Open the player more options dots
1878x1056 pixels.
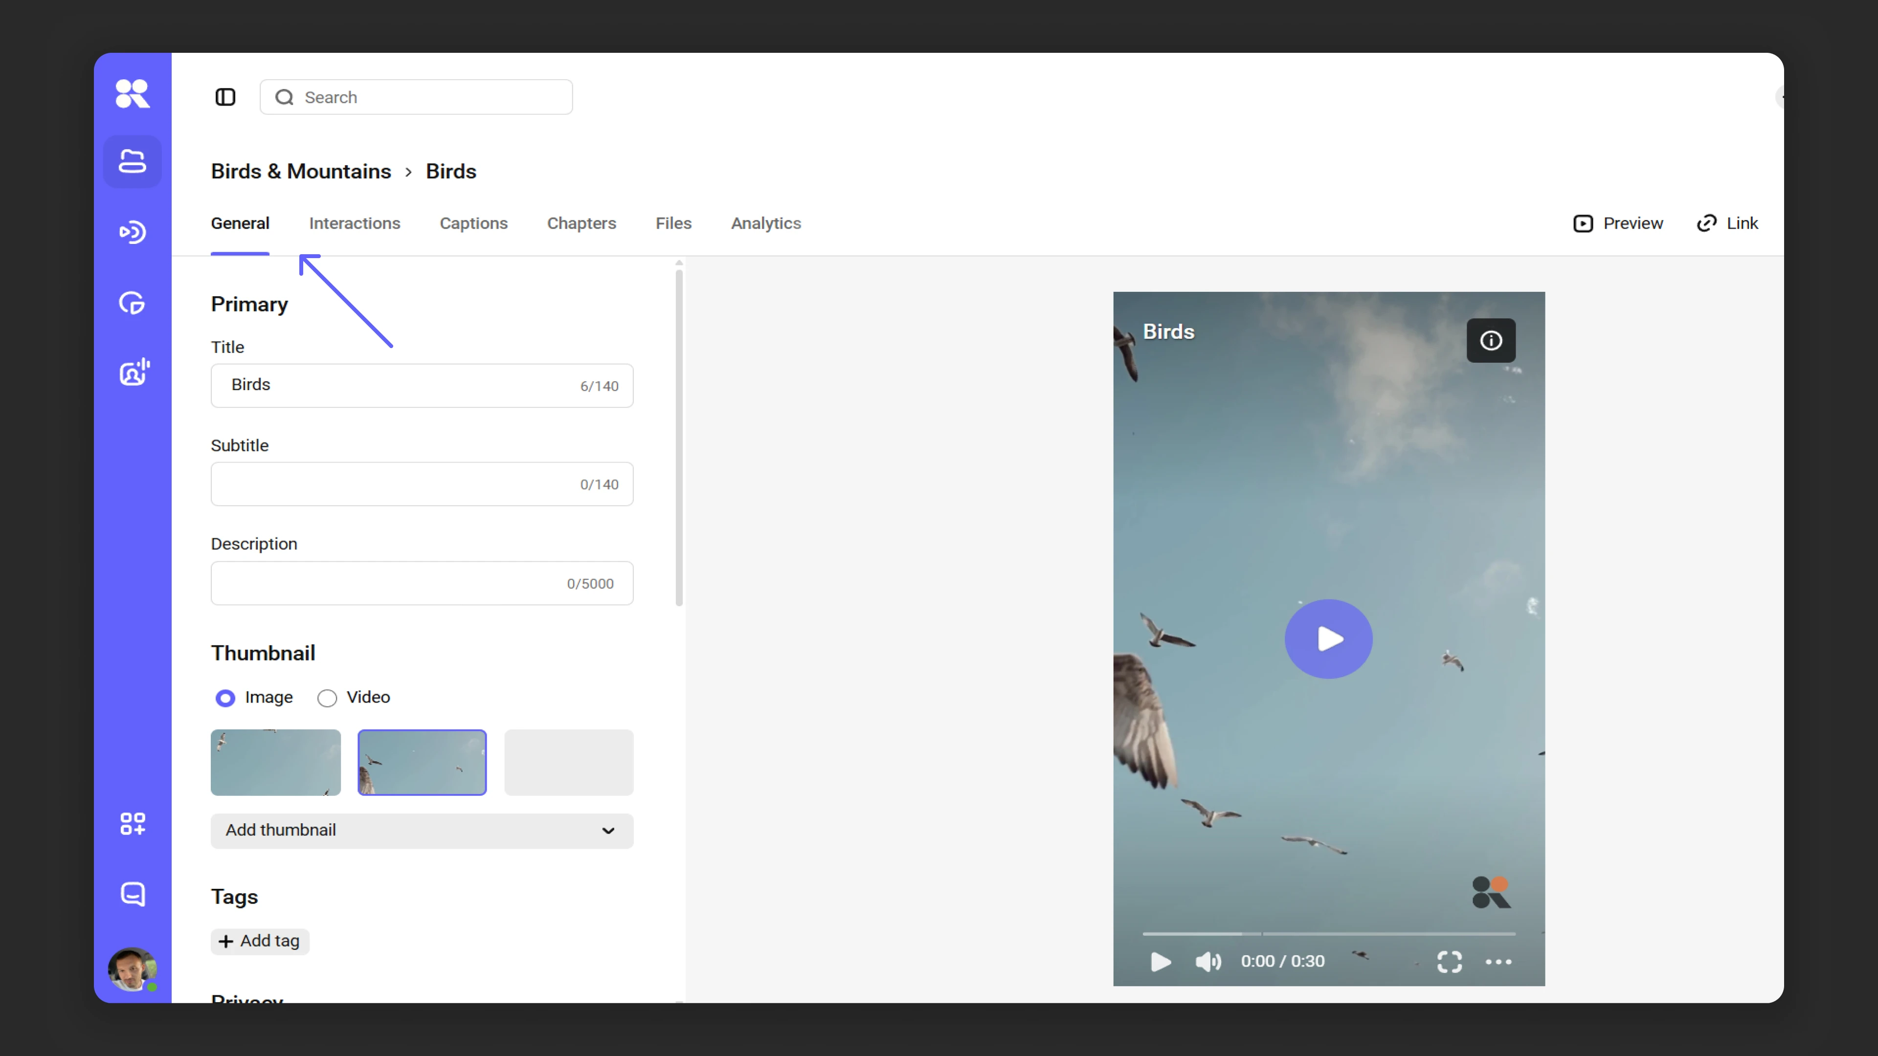click(1498, 962)
